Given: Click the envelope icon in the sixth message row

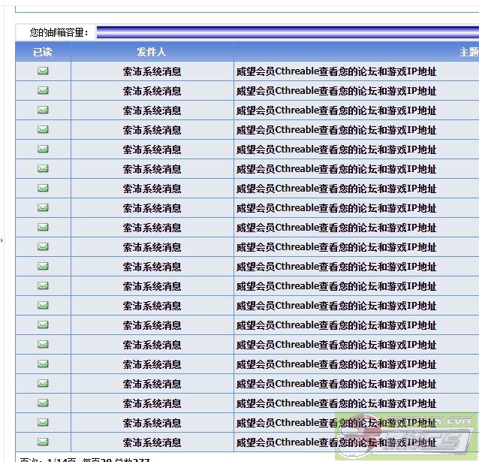Looking at the screenshot, I should (43, 169).
